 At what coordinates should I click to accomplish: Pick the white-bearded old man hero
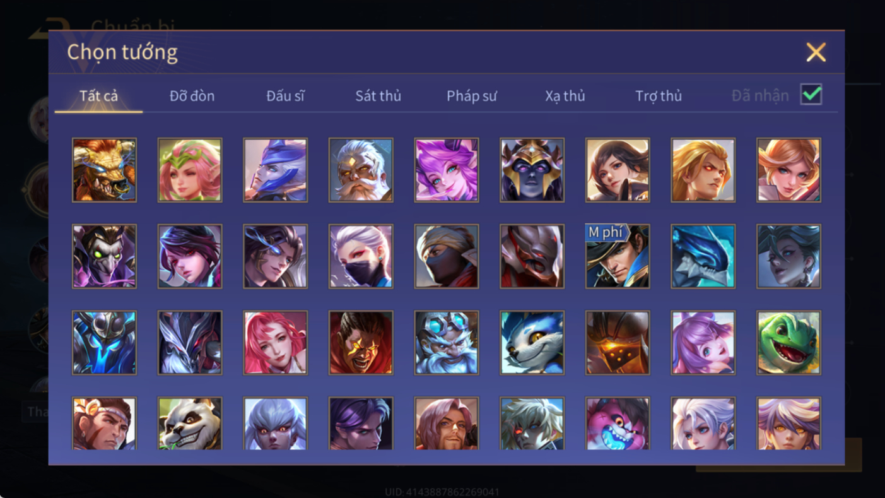pos(361,170)
